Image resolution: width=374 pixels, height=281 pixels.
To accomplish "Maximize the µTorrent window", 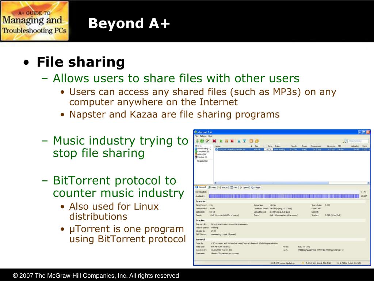I will click(x=364, y=132).
